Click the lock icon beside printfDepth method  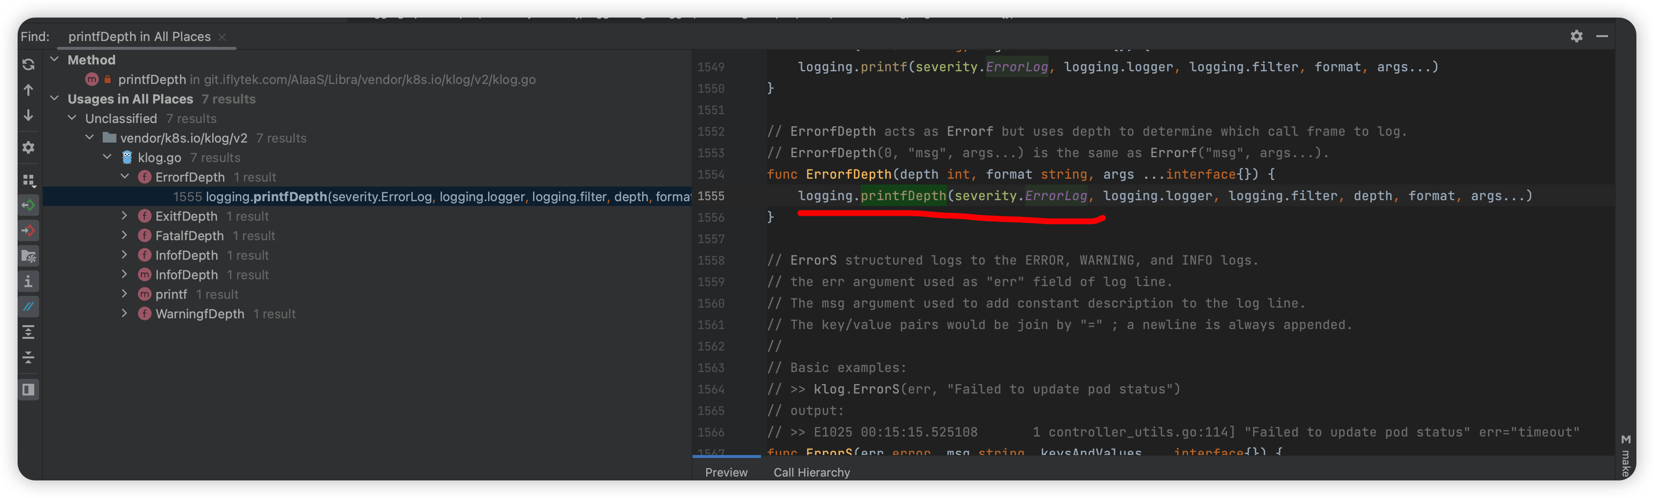107,80
